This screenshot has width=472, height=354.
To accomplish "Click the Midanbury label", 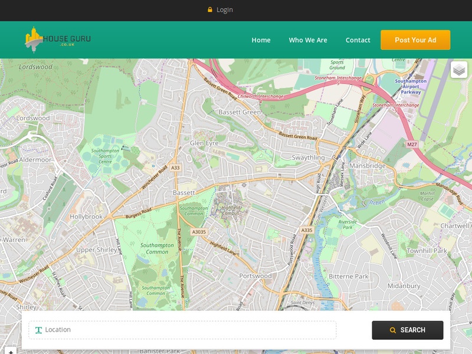I will tap(404, 286).
